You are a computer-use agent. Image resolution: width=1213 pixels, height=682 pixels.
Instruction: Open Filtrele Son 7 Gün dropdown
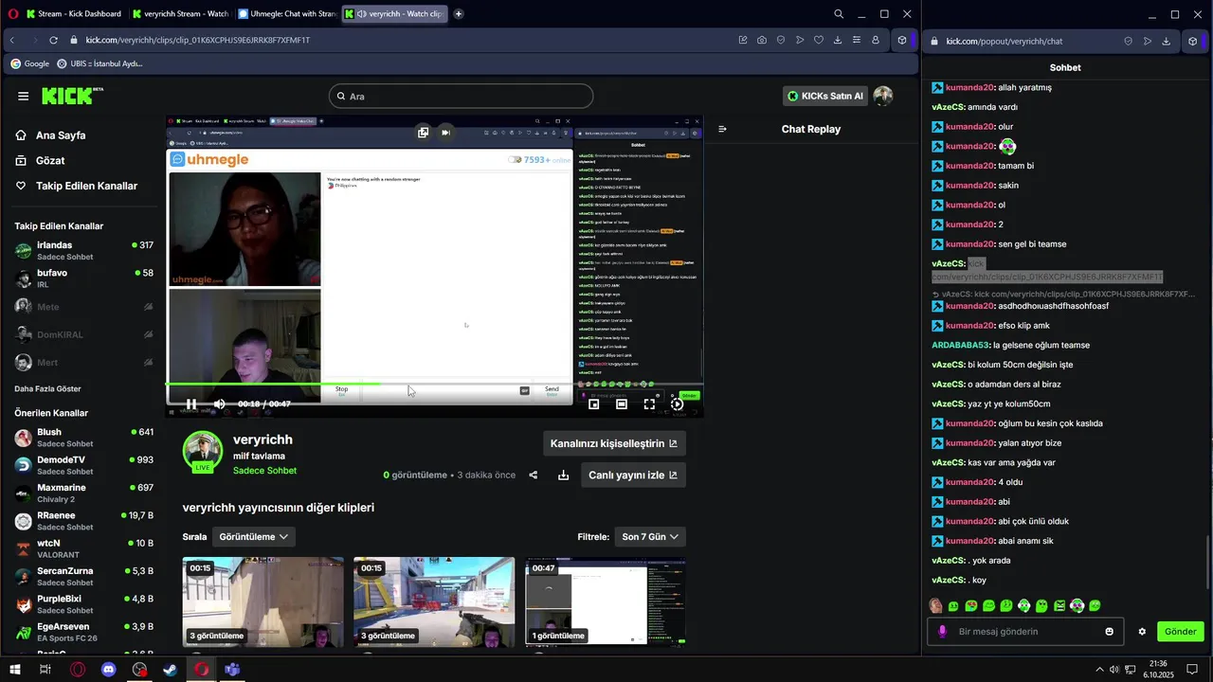pos(650,536)
